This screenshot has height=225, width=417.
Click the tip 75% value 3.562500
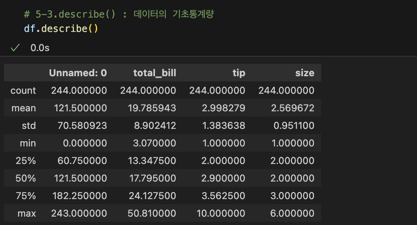coord(223,196)
